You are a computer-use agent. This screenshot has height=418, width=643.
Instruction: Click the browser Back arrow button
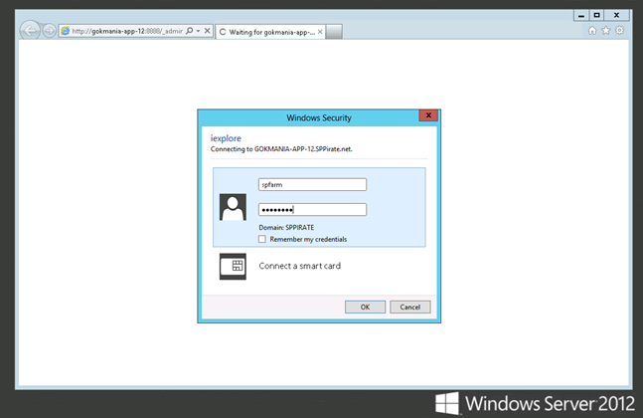[30, 31]
